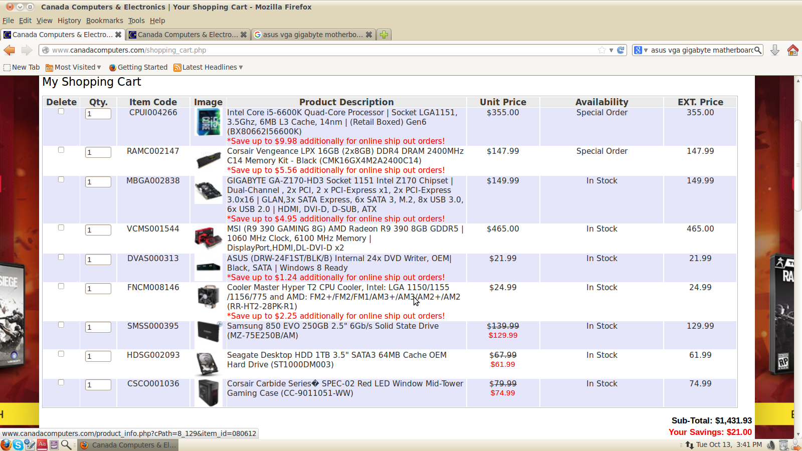Expand the Most Visited bookmarks dropdown
802x451 pixels.
[x=73, y=67]
